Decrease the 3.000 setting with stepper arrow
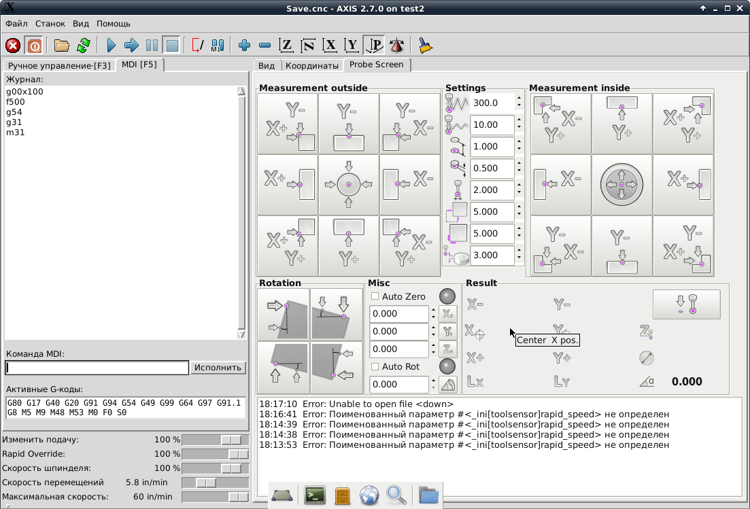Viewport: 750px width, 509px height. 519,260
